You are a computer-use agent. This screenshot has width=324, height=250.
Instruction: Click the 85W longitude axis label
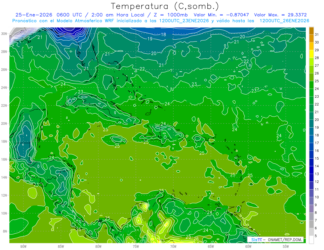pyautogui.click(x=61, y=246)
